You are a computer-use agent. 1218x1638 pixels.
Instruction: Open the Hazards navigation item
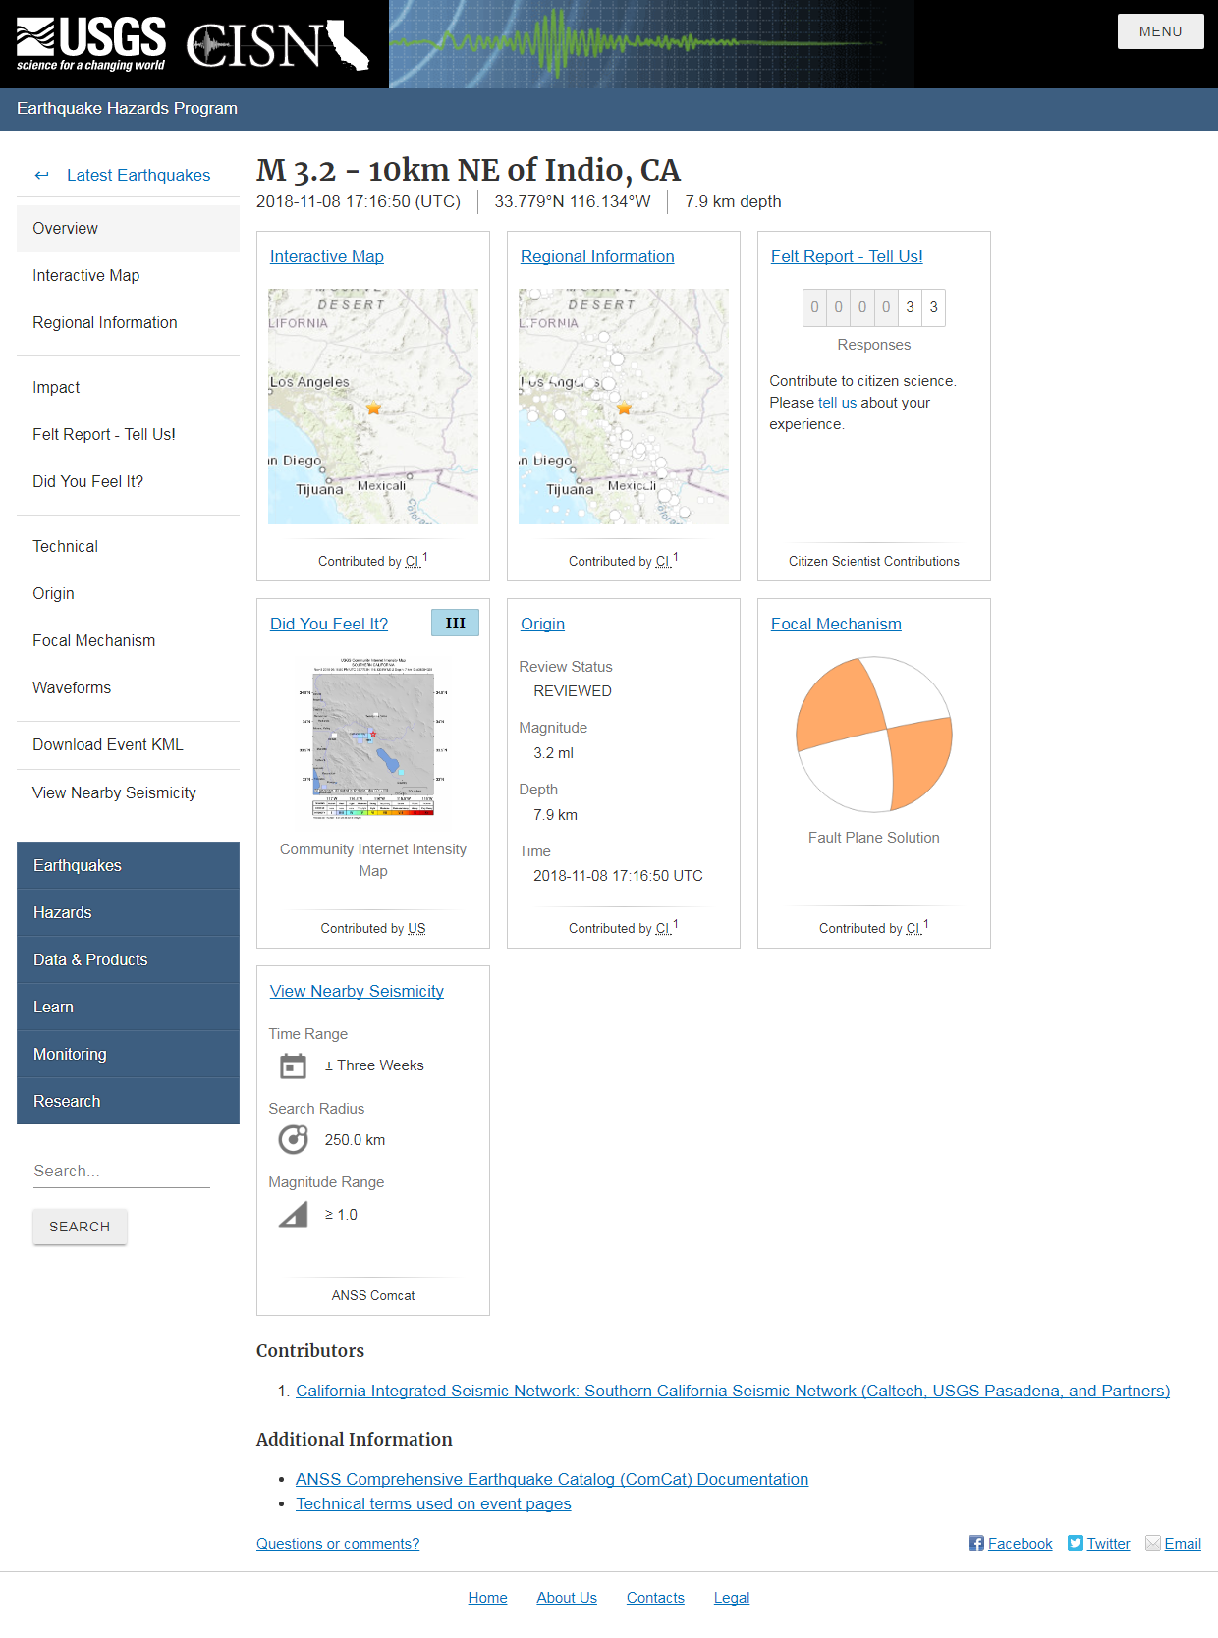(x=128, y=912)
